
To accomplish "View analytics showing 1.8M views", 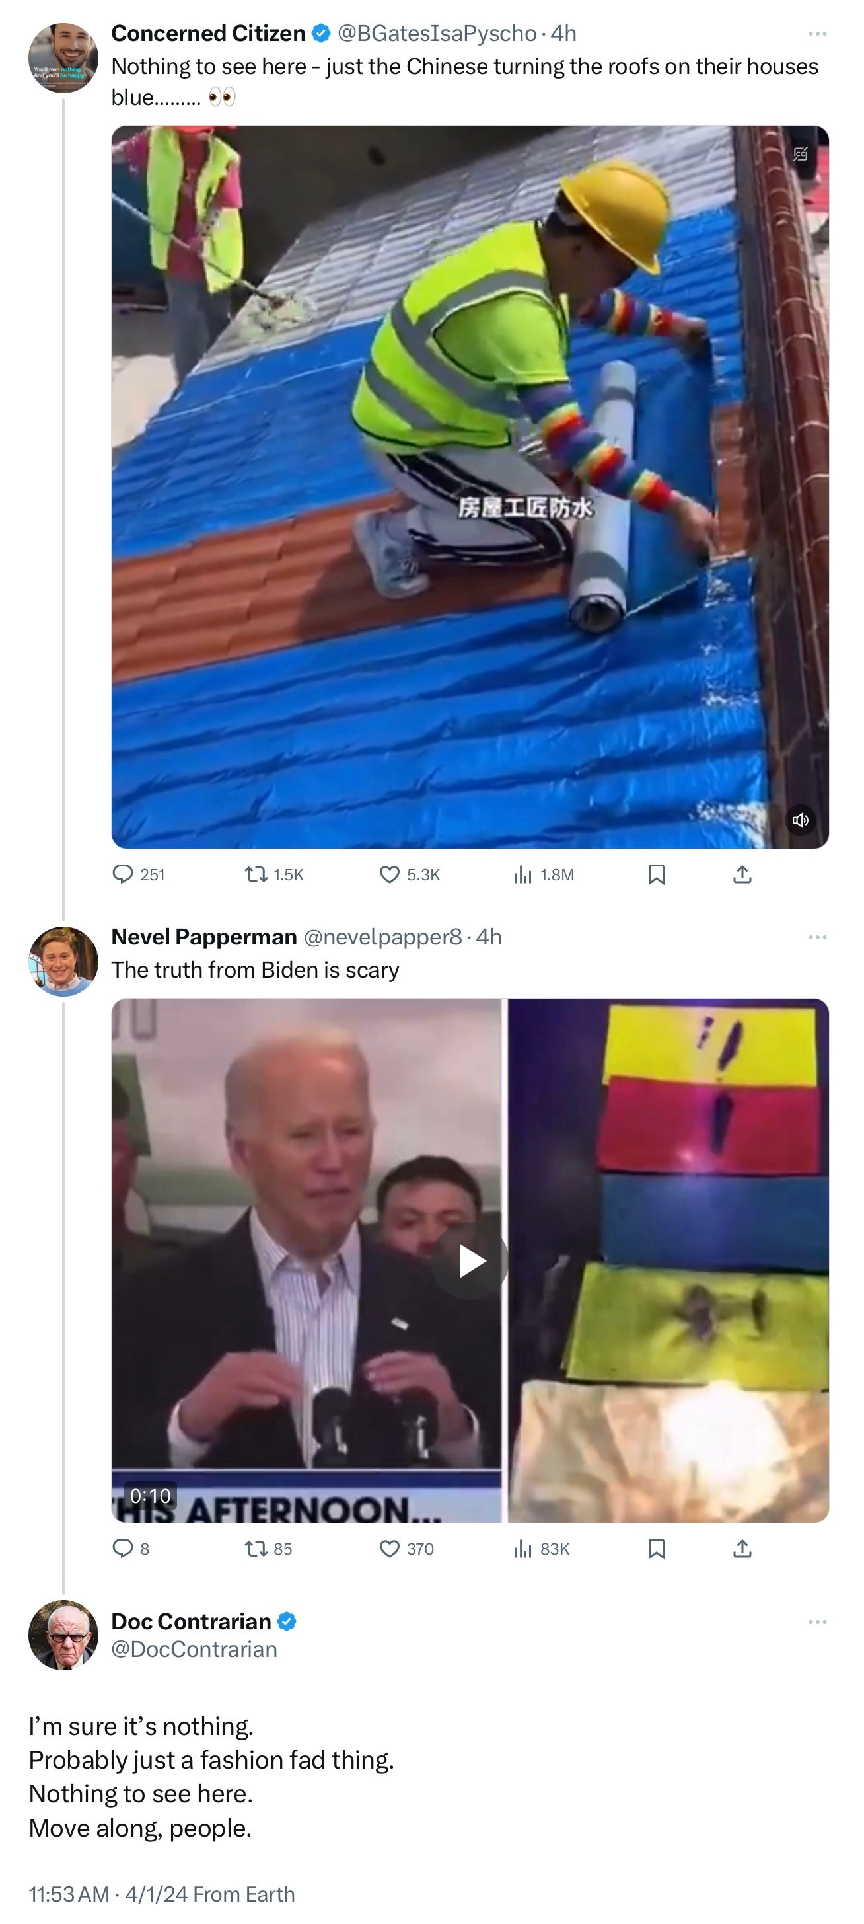I will (x=544, y=874).
